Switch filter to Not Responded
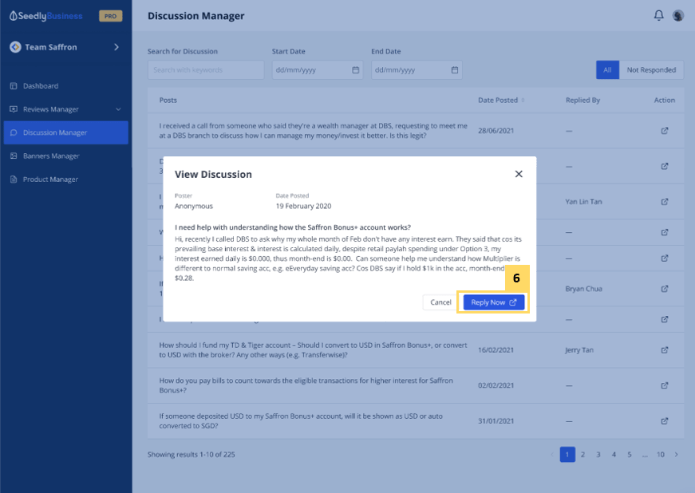The height and width of the screenshot is (493, 695). click(x=651, y=70)
